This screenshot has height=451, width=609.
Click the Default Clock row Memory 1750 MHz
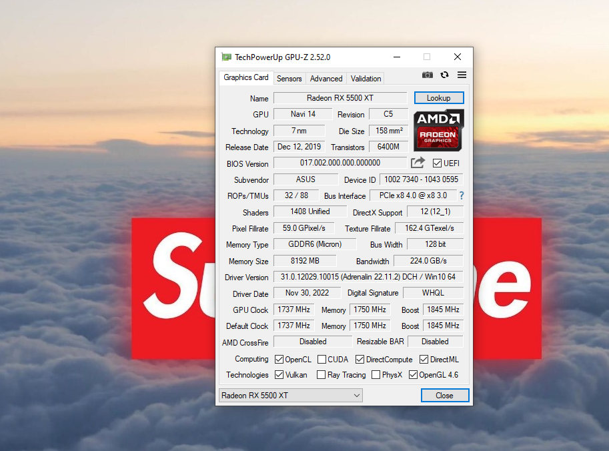coord(370,326)
